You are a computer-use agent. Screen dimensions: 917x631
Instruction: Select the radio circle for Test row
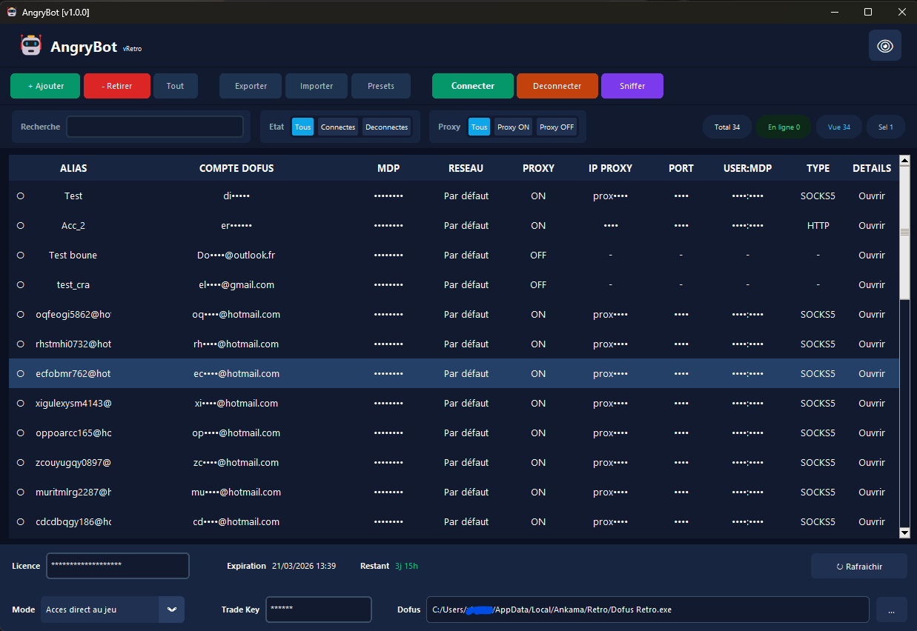click(21, 196)
